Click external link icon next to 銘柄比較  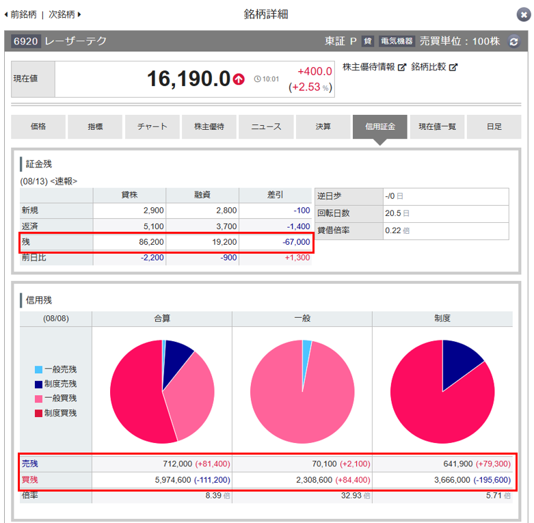click(x=453, y=68)
